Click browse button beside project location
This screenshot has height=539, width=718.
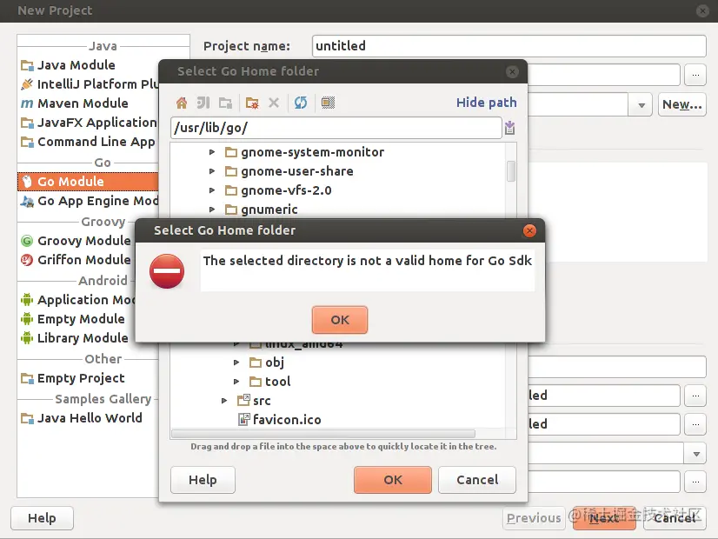695,75
